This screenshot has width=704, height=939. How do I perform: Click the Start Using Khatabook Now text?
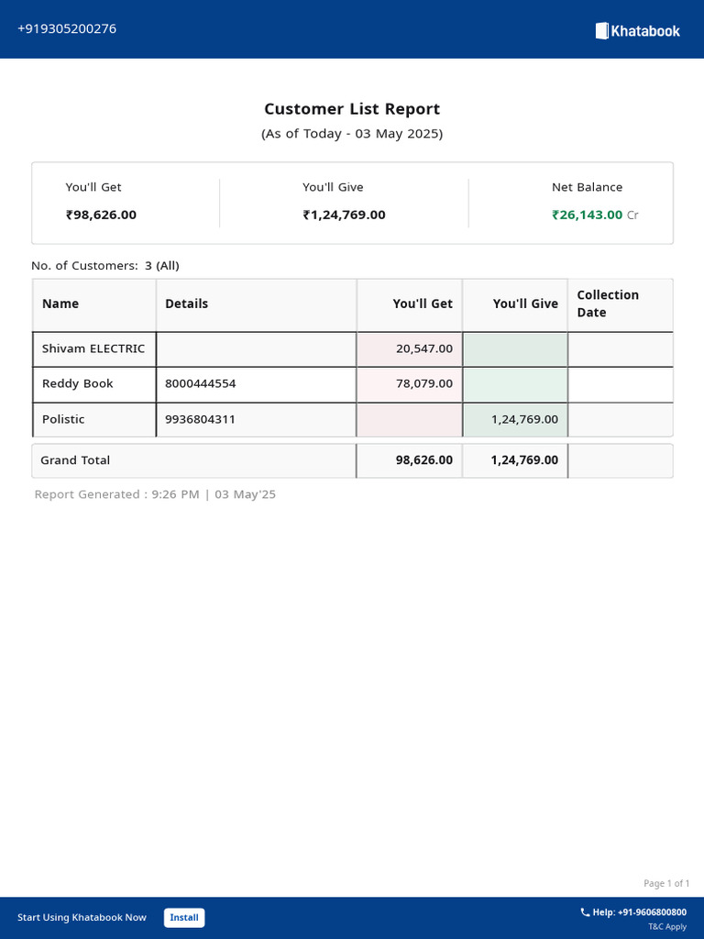[x=82, y=917]
